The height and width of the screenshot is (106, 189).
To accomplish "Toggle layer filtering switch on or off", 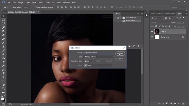I will (184, 18).
